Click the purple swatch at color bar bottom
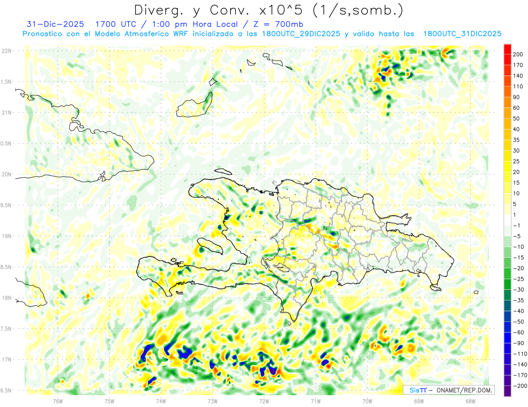The height and width of the screenshot is (407, 528). (x=507, y=391)
